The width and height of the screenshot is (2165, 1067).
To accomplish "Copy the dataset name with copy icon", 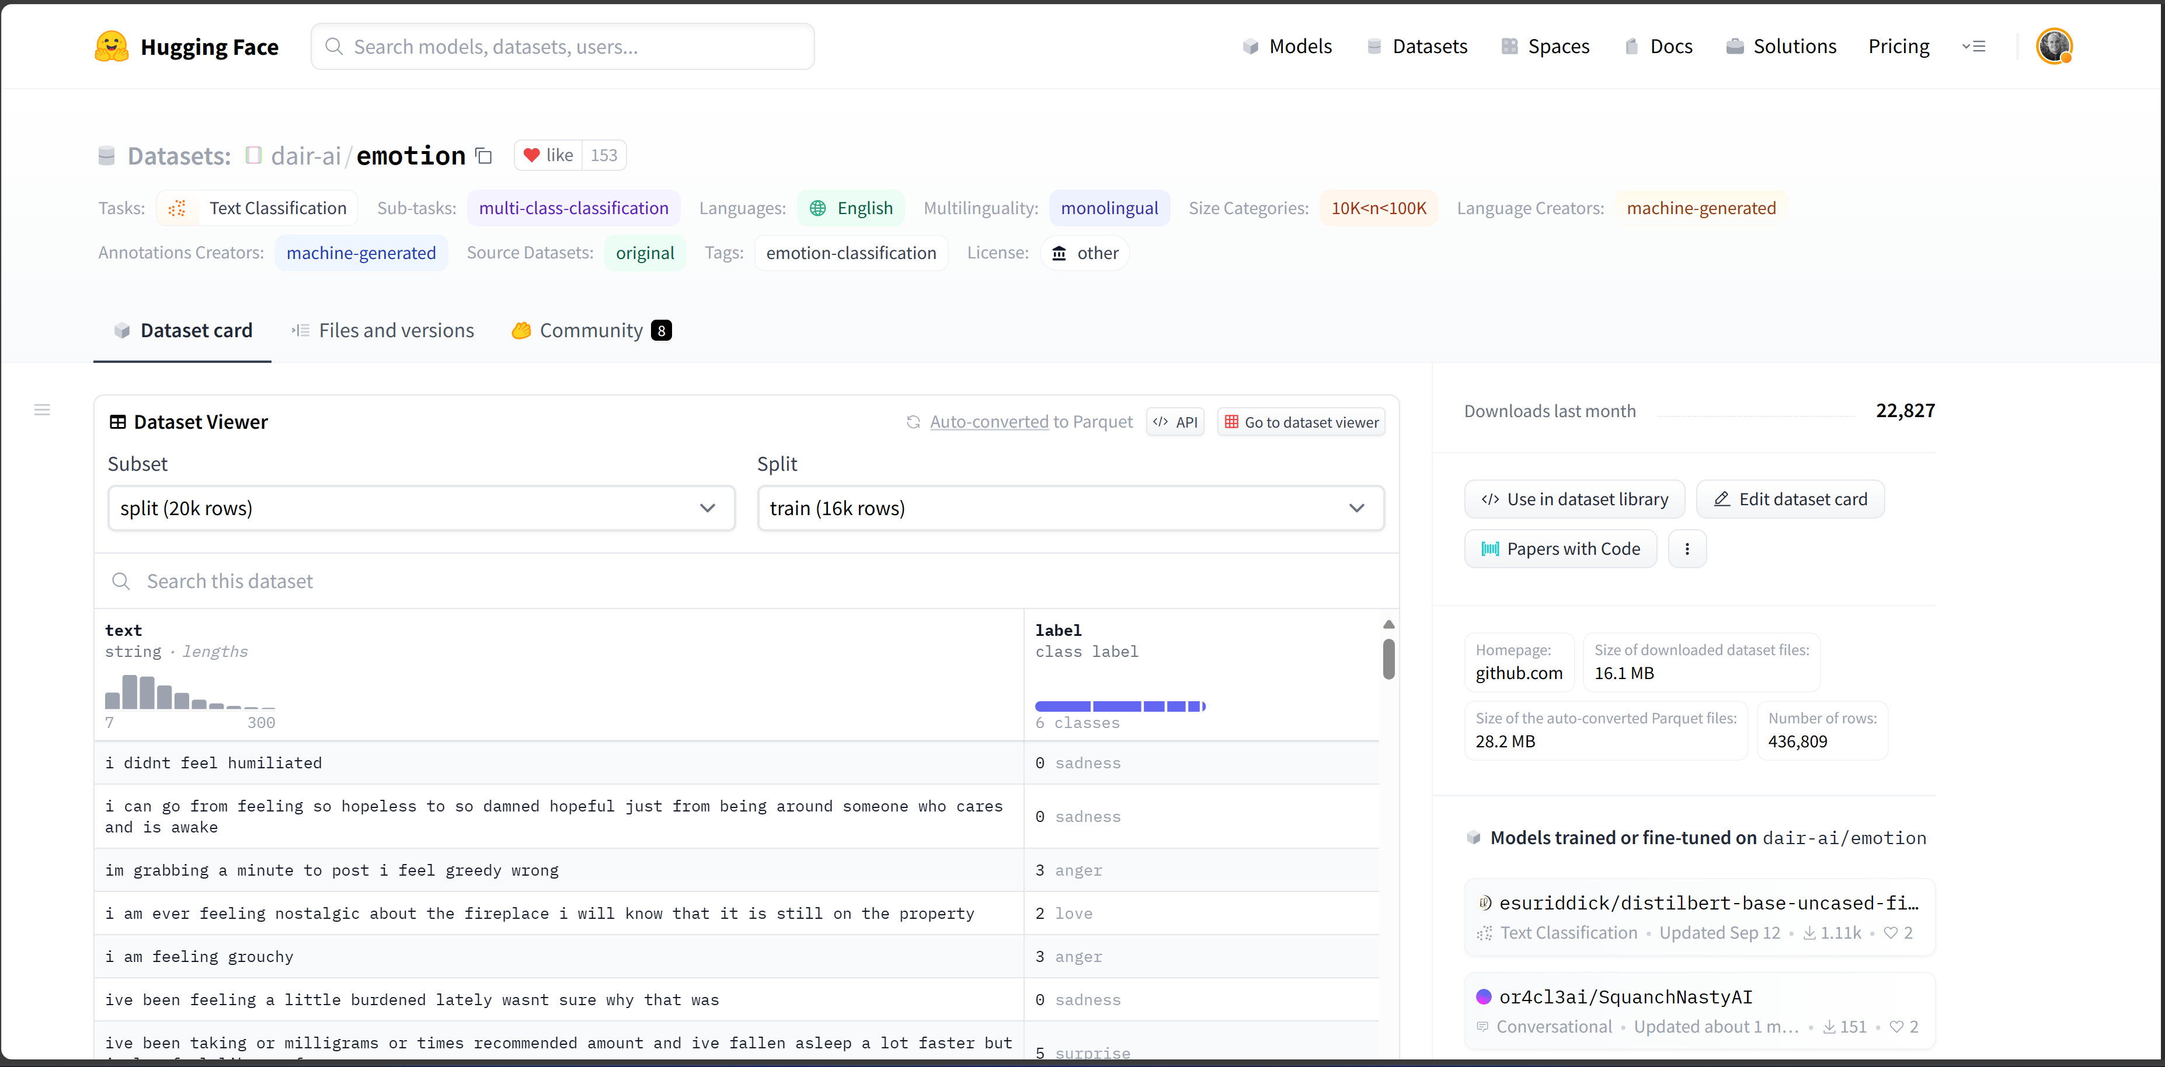I will (x=483, y=155).
